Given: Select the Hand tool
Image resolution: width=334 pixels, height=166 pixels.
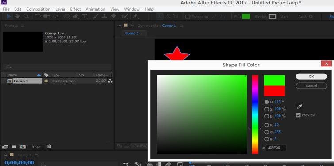Looking at the screenshot, I should [18, 16].
